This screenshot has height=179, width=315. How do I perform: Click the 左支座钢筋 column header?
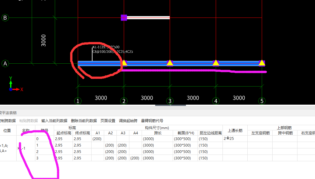pos(260,133)
